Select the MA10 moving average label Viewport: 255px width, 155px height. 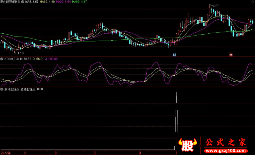[47, 2]
